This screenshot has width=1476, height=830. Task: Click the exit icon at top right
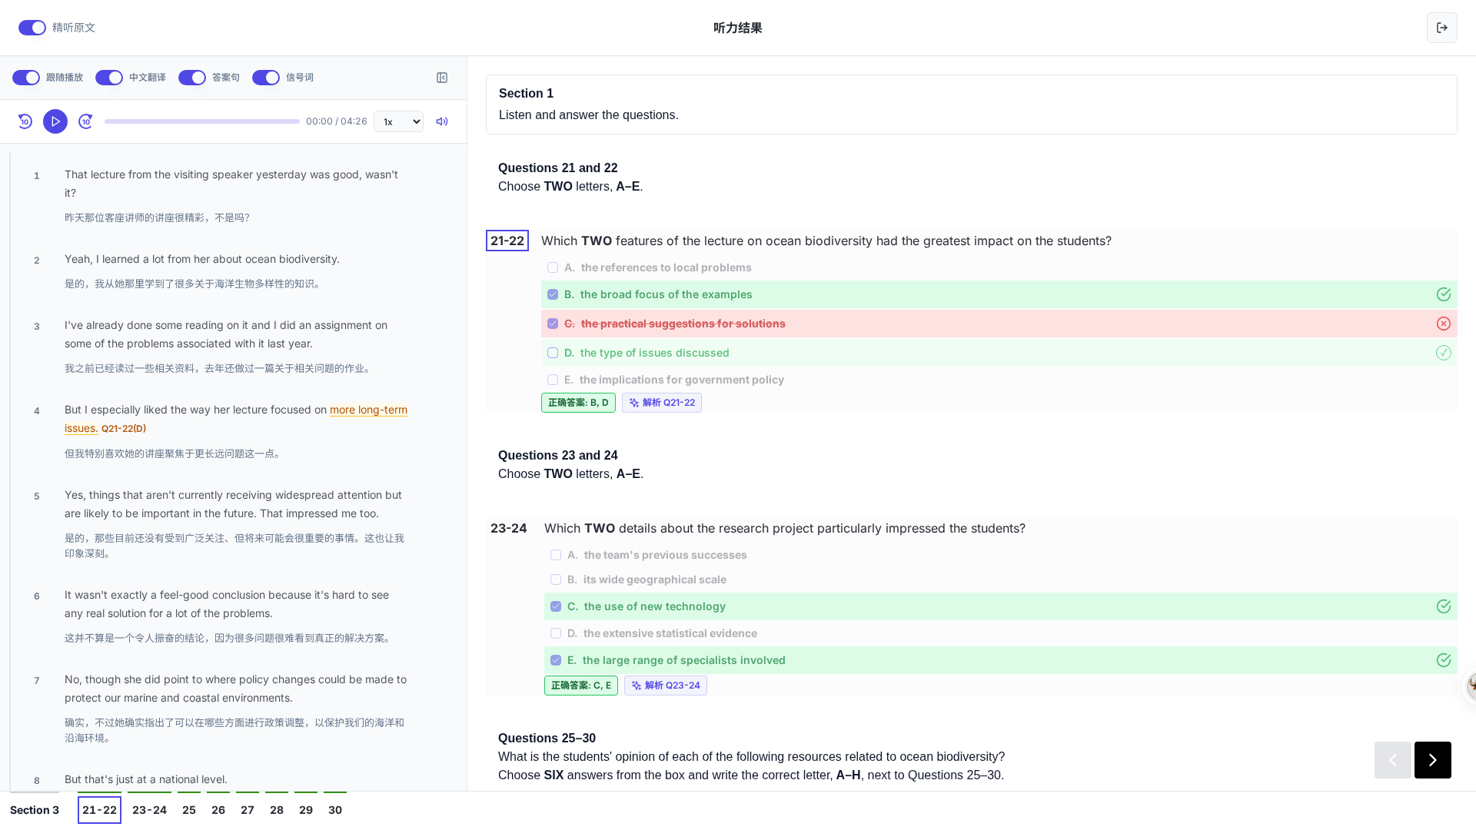(1442, 28)
